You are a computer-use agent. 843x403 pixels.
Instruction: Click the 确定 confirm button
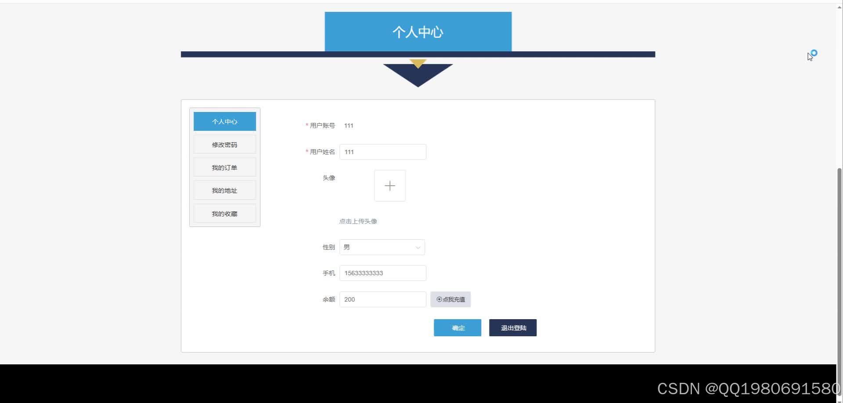tap(458, 328)
